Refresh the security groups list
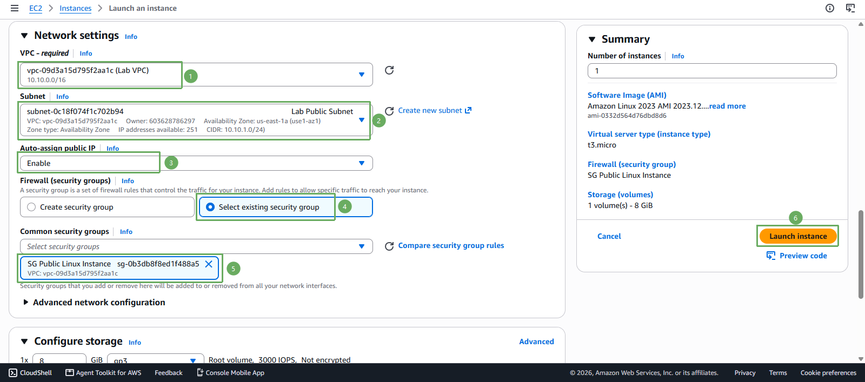This screenshot has height=382, width=865. point(389,246)
